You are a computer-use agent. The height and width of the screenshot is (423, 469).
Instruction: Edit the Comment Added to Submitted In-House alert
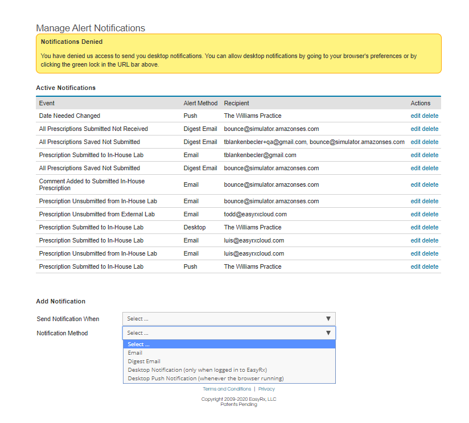pyautogui.click(x=415, y=184)
